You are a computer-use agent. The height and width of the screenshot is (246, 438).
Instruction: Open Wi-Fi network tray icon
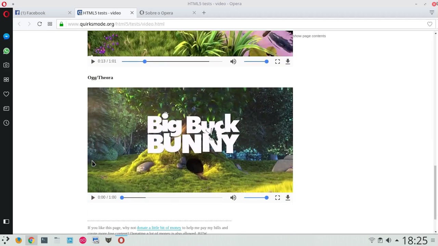pos(372,241)
